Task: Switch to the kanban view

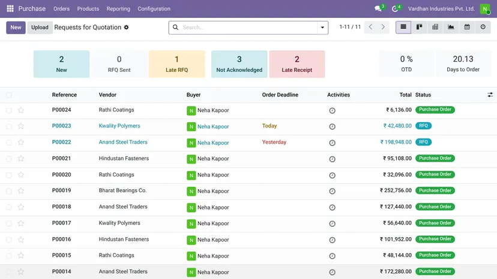Action: click(x=420, y=27)
